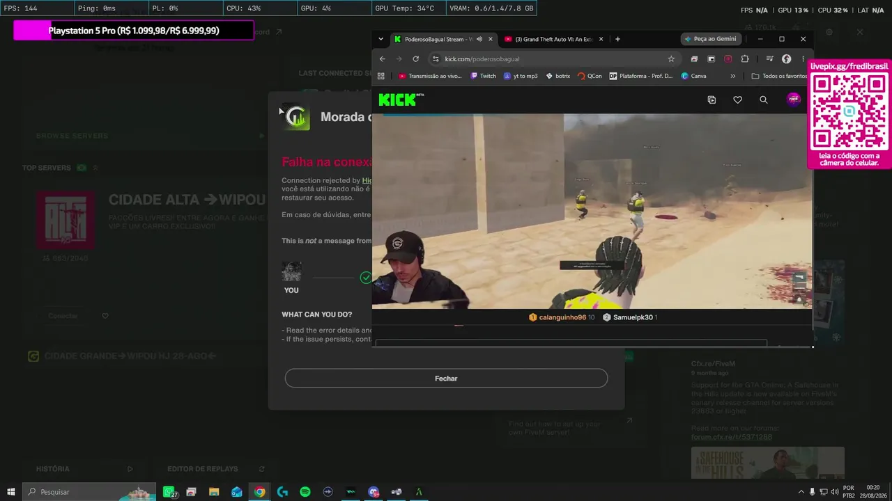Open Chrome profile avatar in toolbar

click(x=786, y=59)
